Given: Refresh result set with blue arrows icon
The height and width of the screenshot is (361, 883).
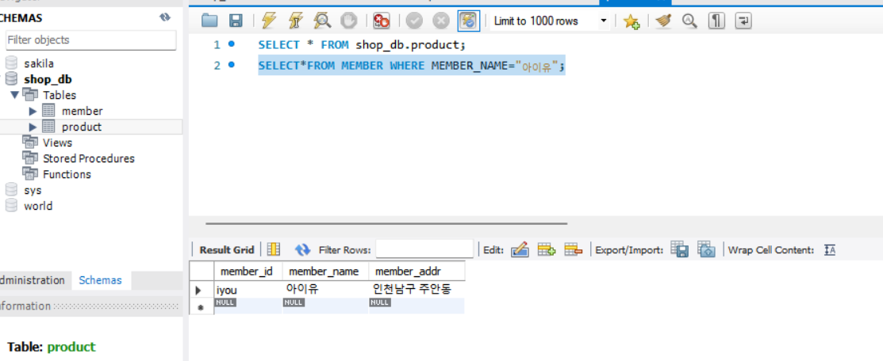Looking at the screenshot, I should (303, 249).
